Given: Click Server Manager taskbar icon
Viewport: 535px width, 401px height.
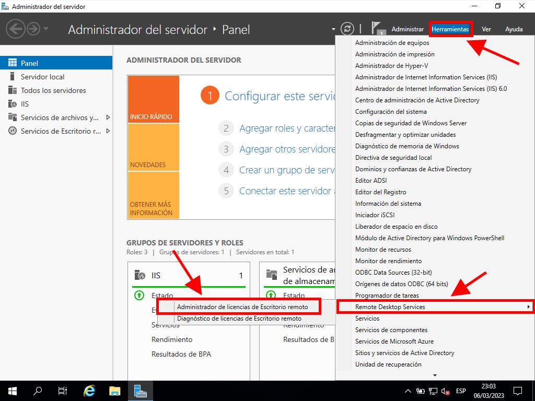Looking at the screenshot, I should pos(140,391).
